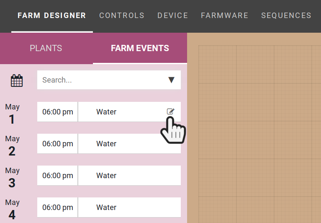
Task: Open the Farm Designer page
Action: (x=52, y=16)
